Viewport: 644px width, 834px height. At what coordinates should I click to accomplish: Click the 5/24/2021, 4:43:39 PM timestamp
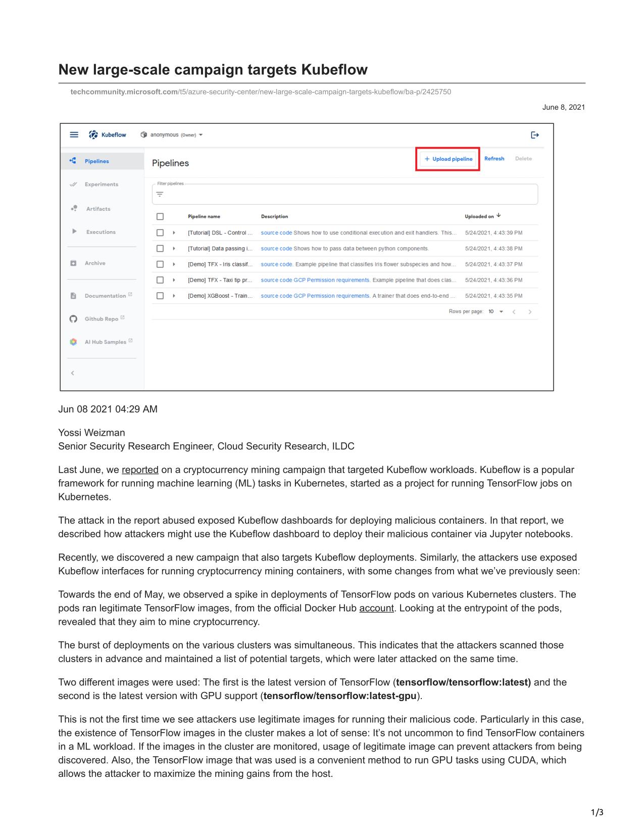pos(493,233)
